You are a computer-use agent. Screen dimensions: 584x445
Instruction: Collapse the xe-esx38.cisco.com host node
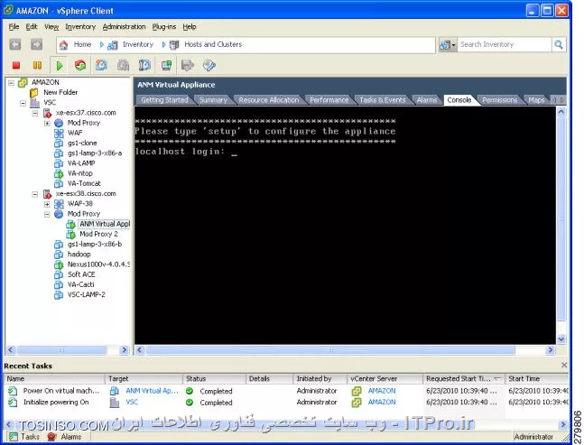pyautogui.click(x=35, y=194)
